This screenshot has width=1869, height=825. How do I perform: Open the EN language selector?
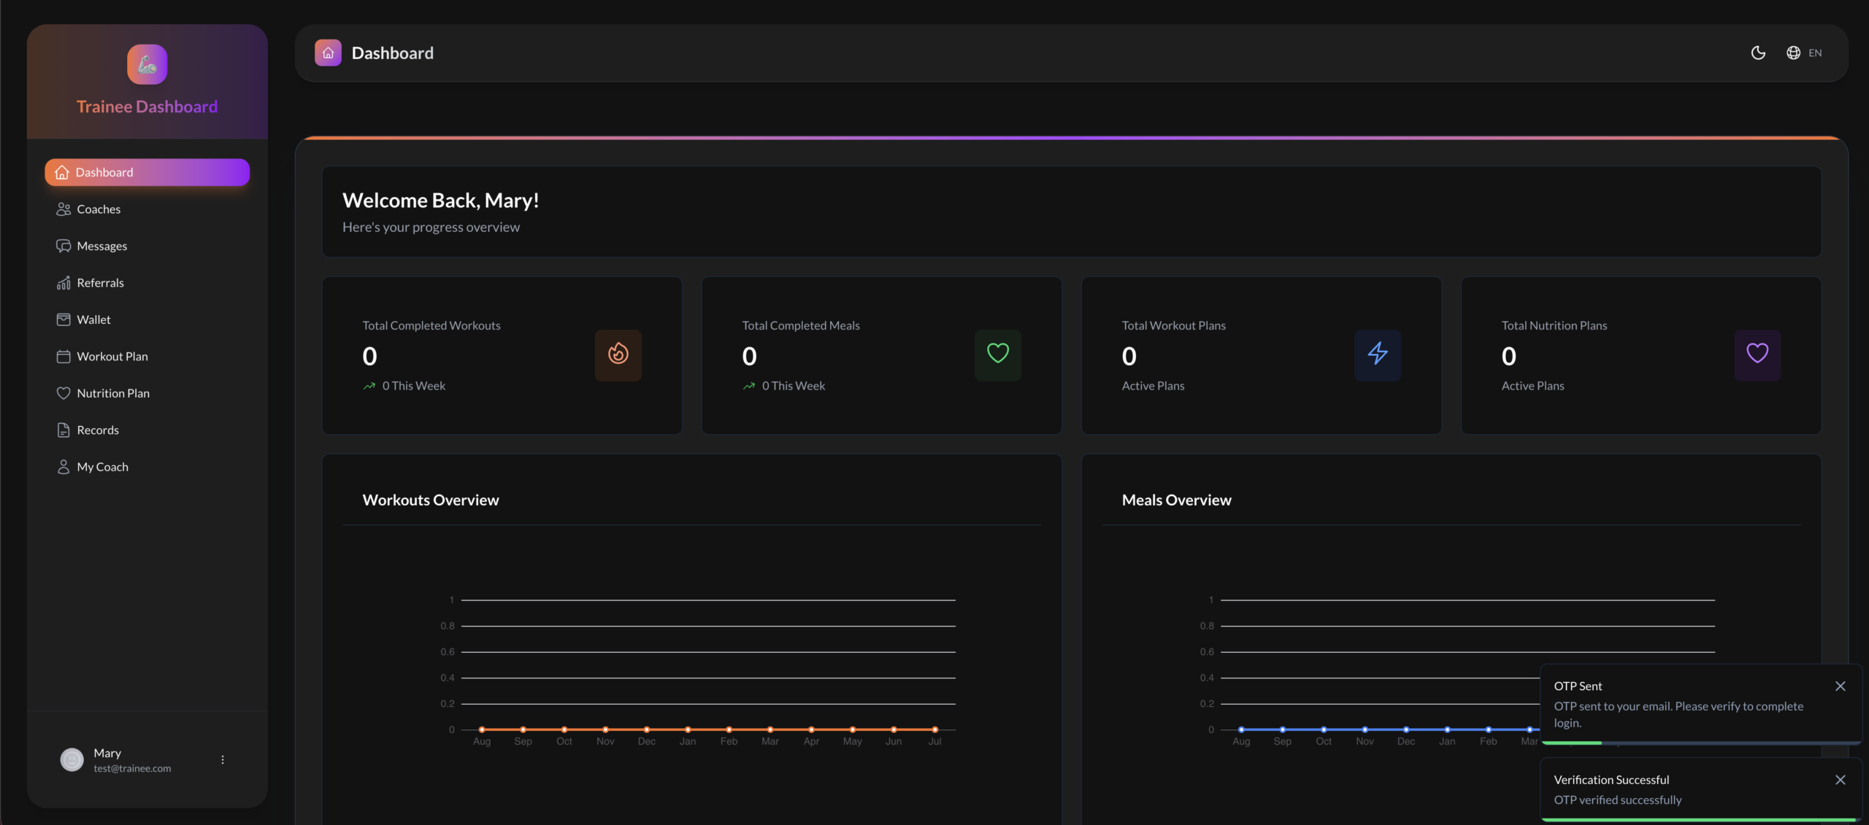click(1803, 53)
